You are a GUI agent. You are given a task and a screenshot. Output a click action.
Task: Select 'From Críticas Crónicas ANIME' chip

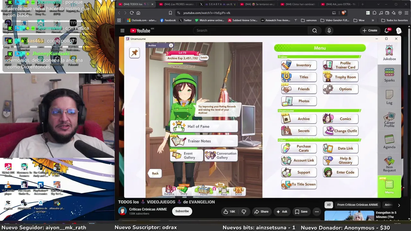pyautogui.click(x=358, y=205)
